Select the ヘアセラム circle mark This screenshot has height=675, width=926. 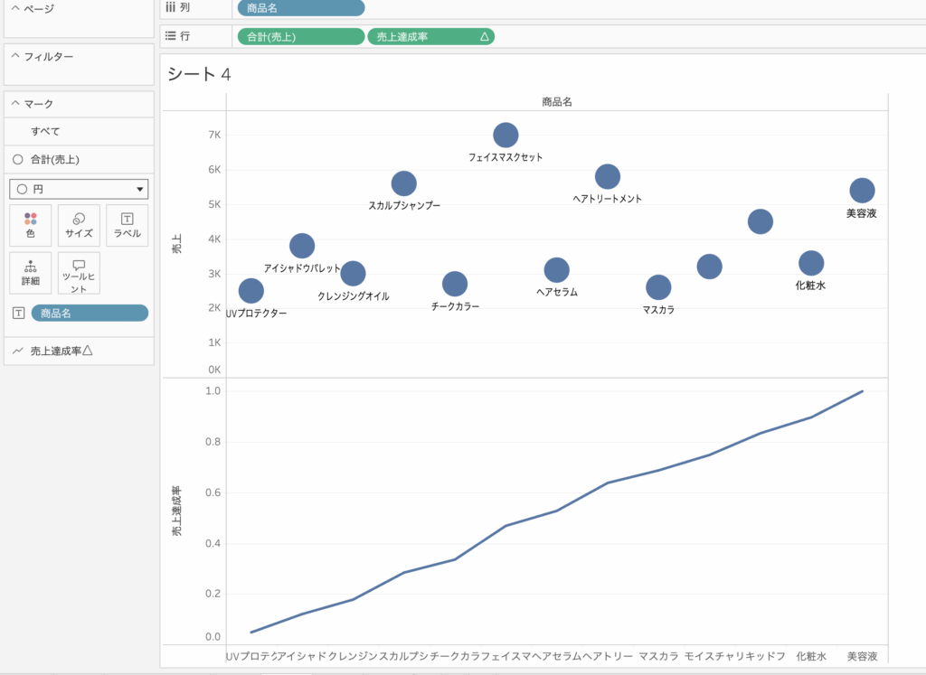[x=557, y=270]
